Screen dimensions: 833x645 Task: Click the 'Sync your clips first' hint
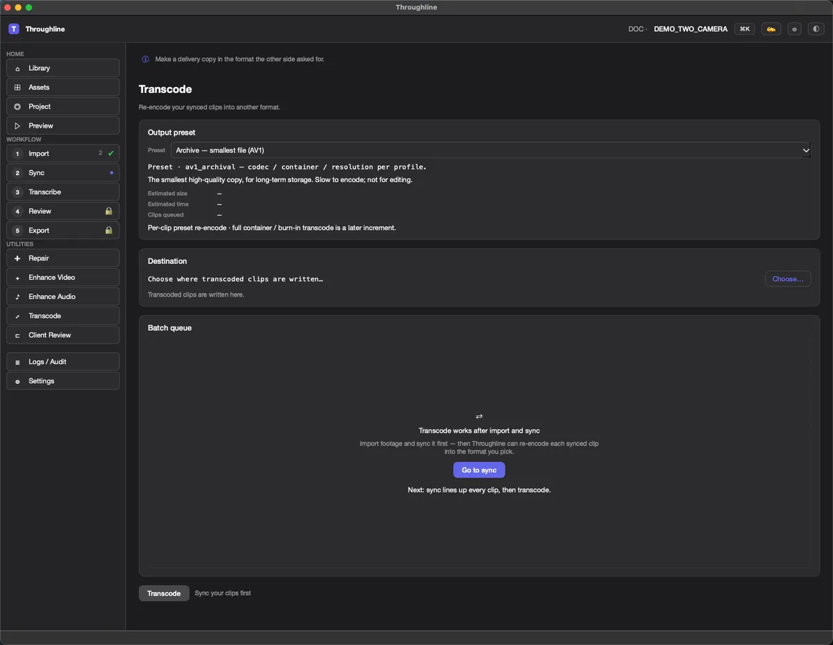coord(223,594)
